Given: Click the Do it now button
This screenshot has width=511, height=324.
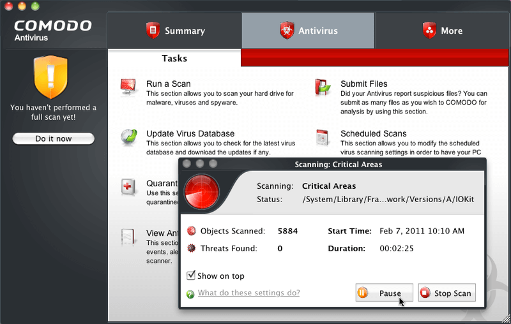Looking at the screenshot, I should pos(53,138).
